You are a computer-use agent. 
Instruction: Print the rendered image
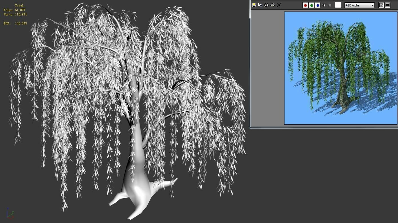(x=272, y=5)
